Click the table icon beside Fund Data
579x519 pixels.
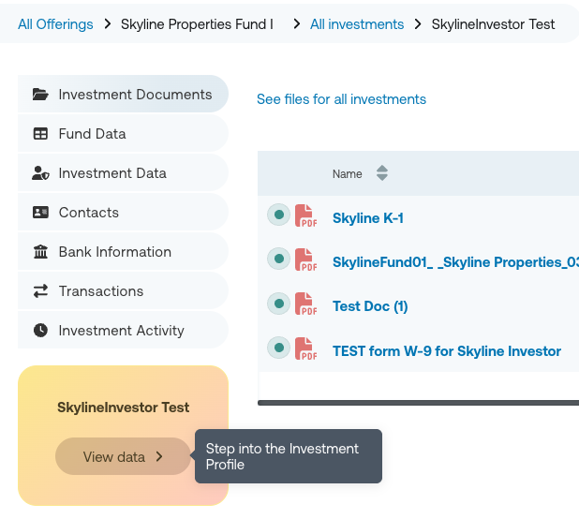pos(40,134)
